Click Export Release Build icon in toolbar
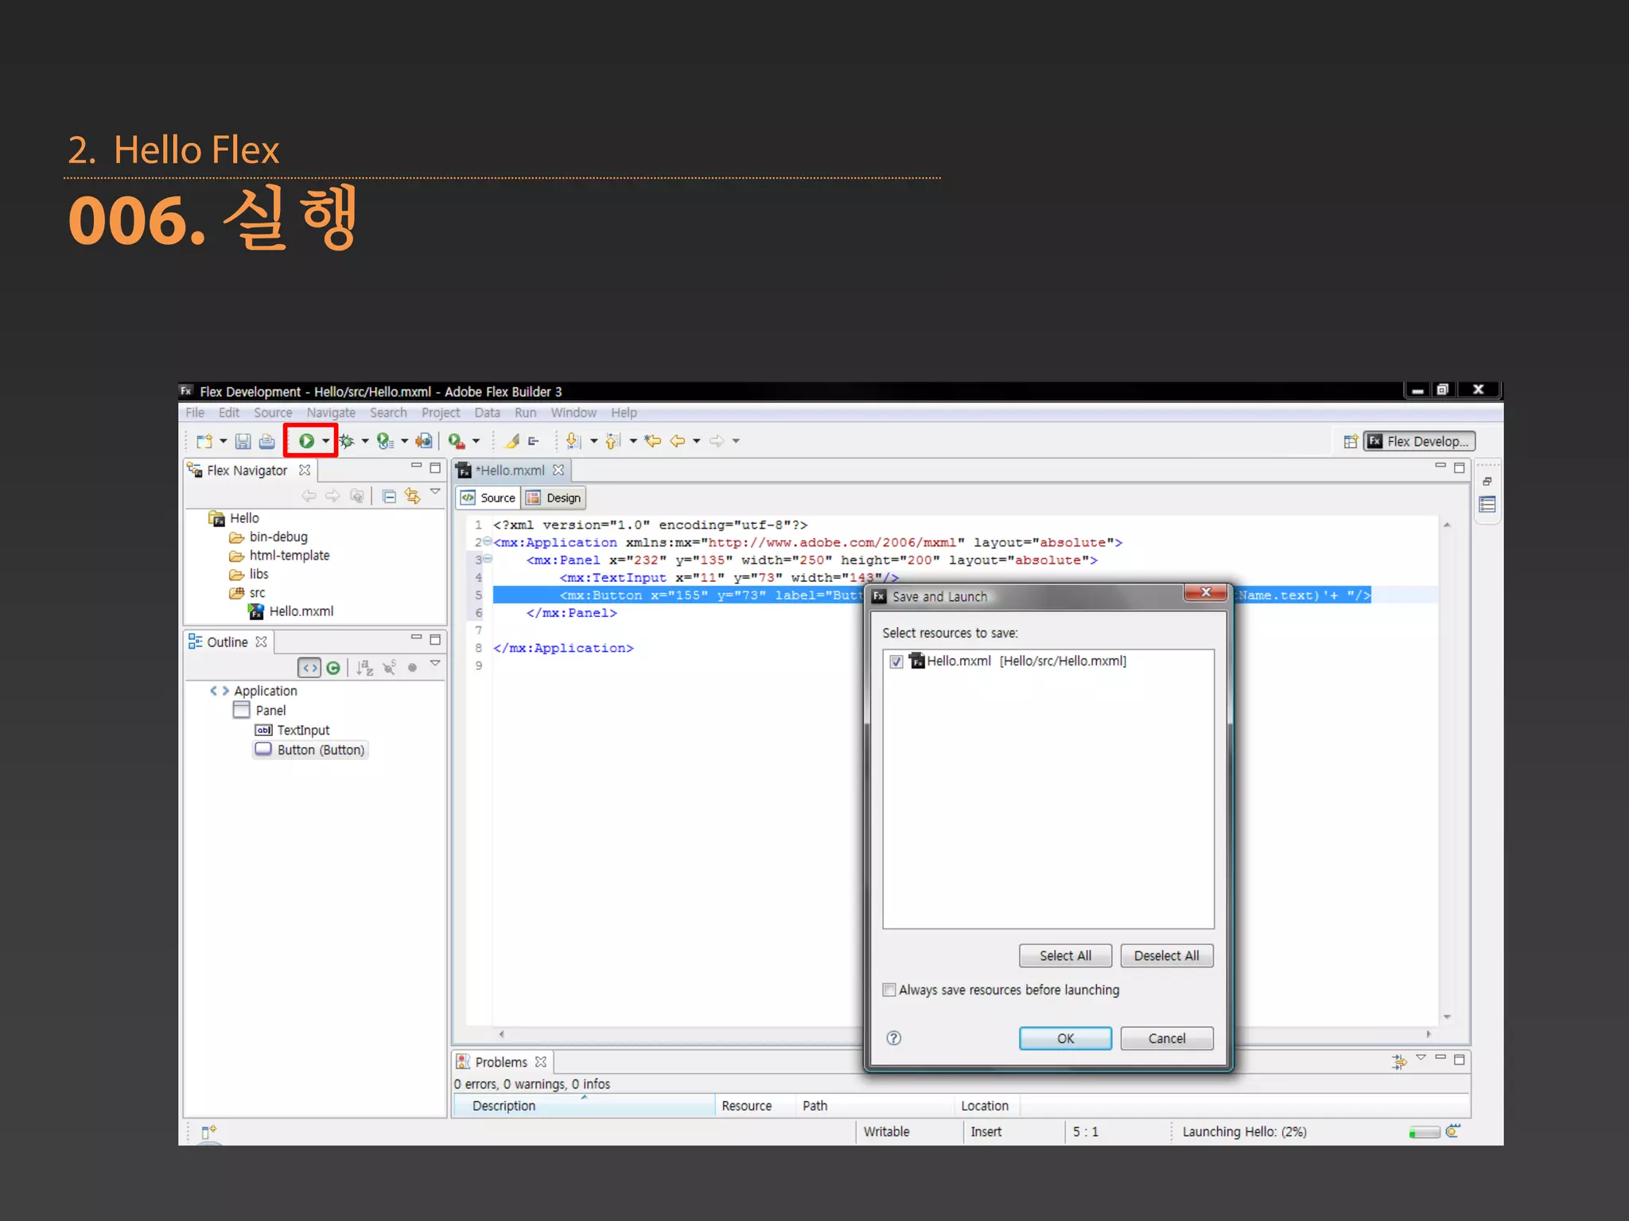This screenshot has width=1629, height=1221. [x=425, y=441]
